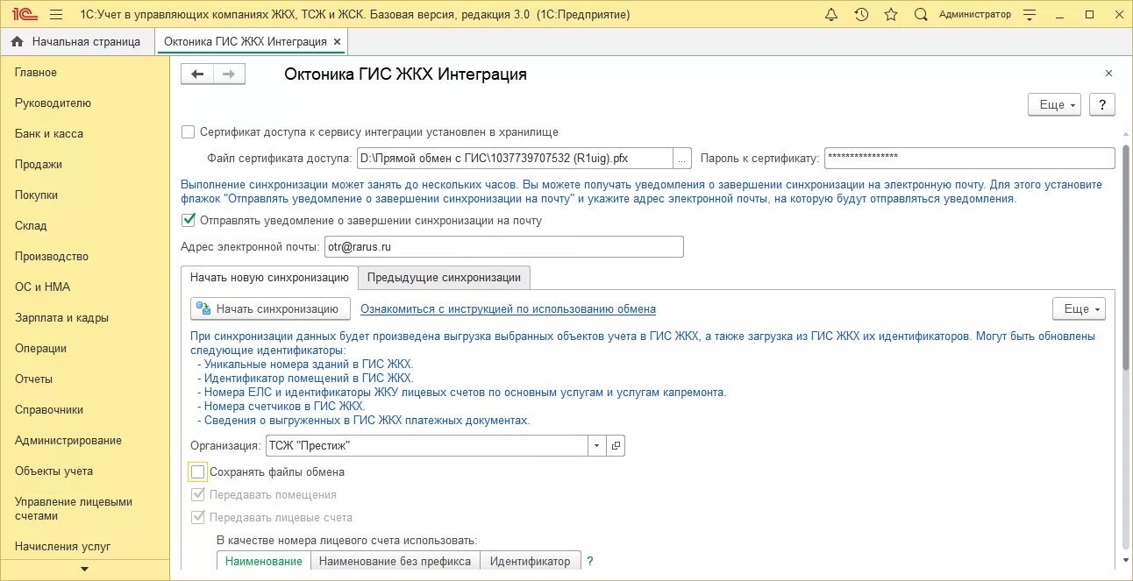Viewport: 1133px width, 581px height.
Task: Open service settings icon next to Администратор
Action: click(1029, 15)
